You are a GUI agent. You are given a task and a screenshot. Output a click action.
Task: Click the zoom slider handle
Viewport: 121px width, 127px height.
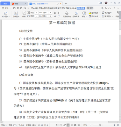(100, 125)
